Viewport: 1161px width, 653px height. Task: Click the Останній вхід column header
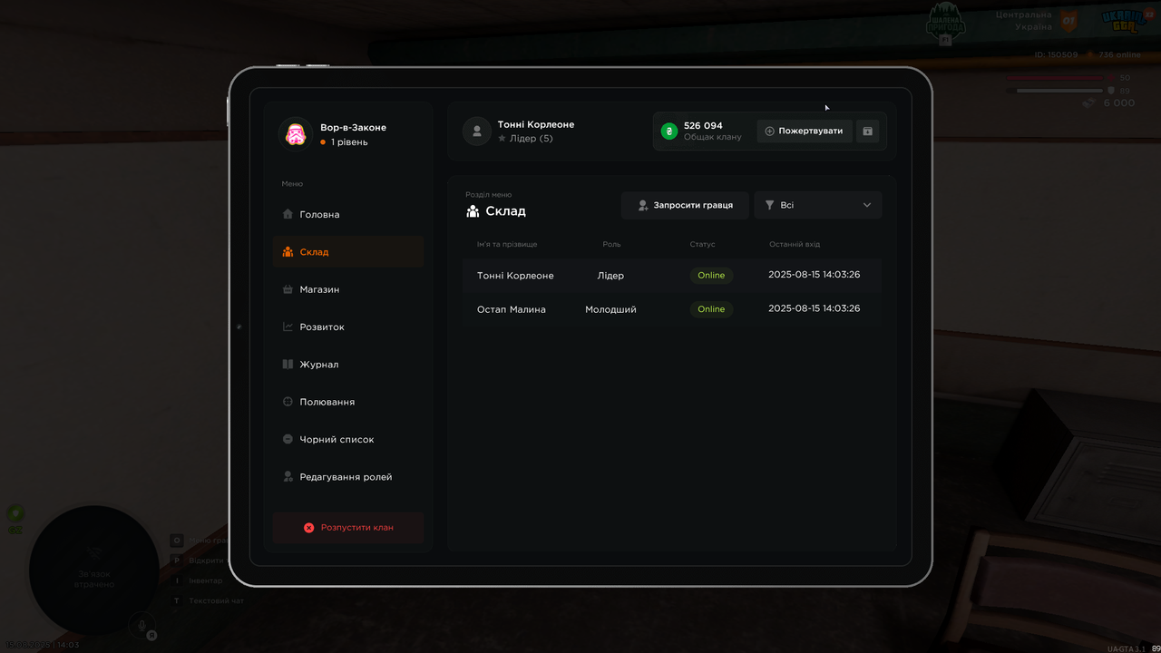pos(795,245)
